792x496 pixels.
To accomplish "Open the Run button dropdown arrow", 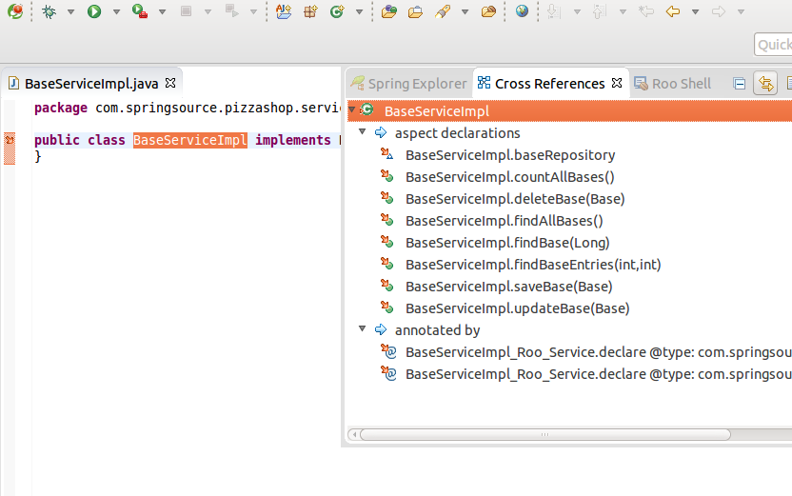I will (x=116, y=12).
